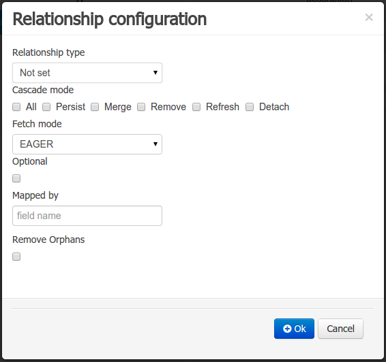Screen dimensions: 386x362
Task: Toggle the Remove cascade checkbox
Action: pos(141,107)
